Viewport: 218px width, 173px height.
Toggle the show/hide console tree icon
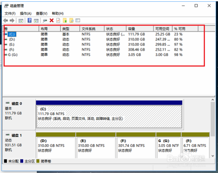(21, 21)
